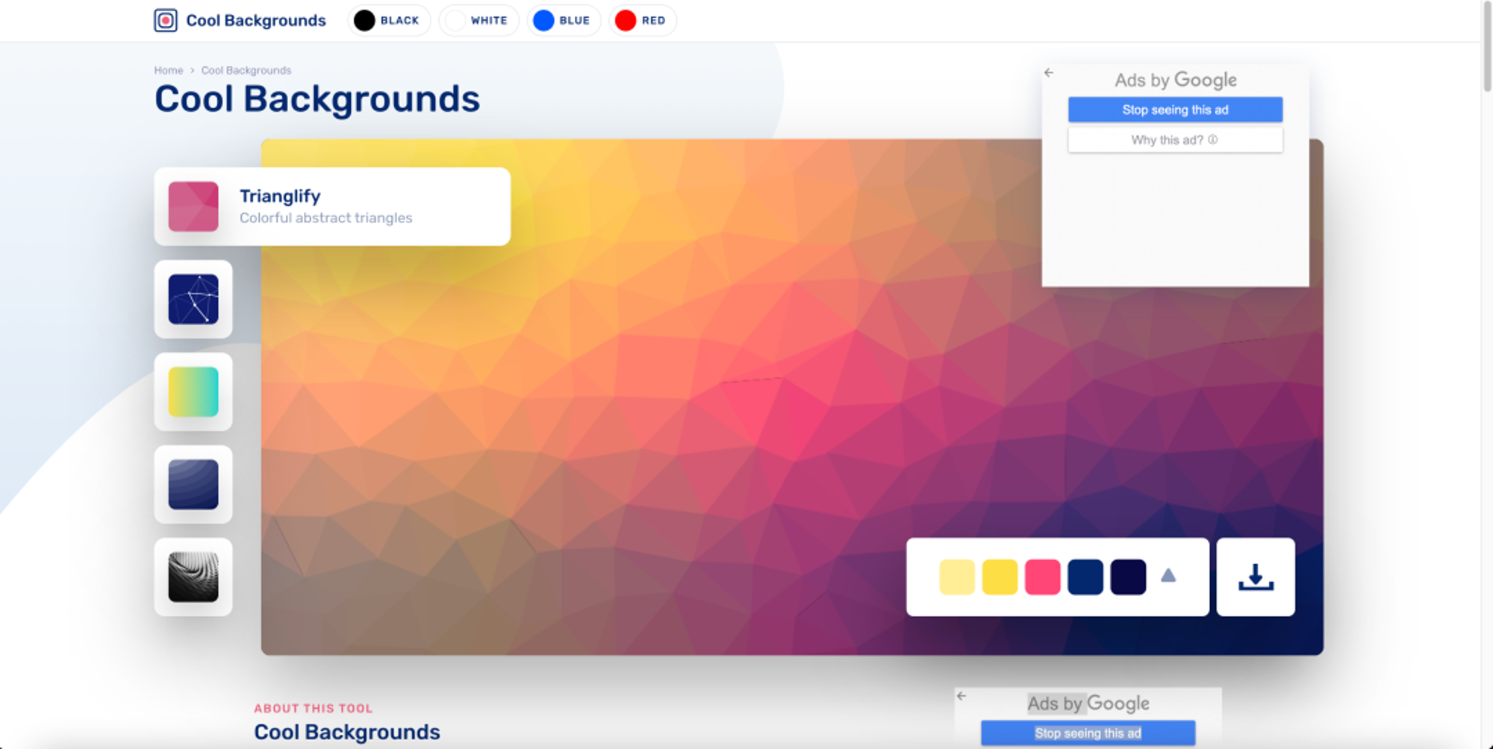The width and height of the screenshot is (1493, 749).
Task: Click Stop seeing this ad button
Action: pos(1175,110)
